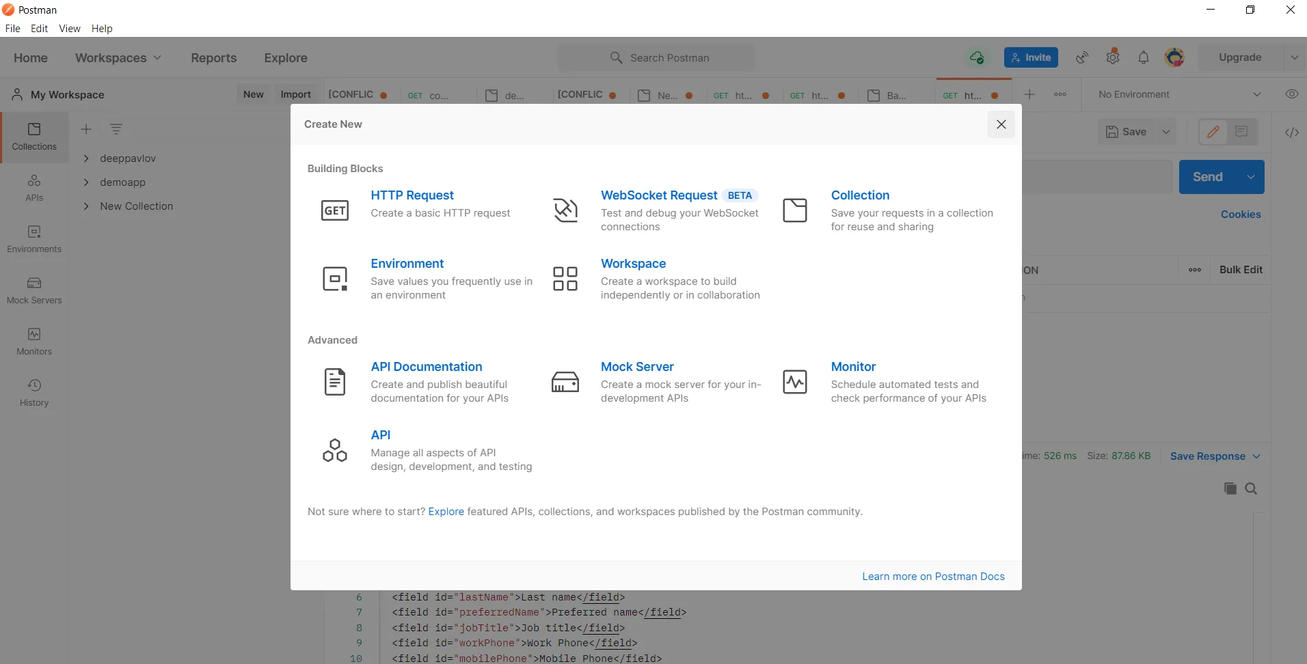Select the Mock Server title link

pos(637,367)
